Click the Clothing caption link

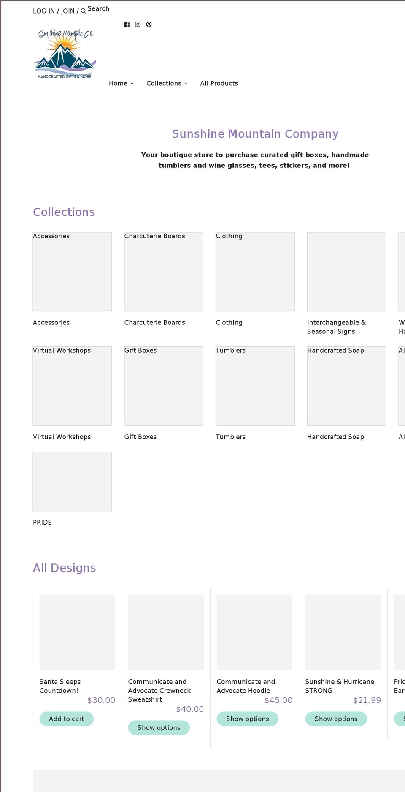[x=229, y=323]
